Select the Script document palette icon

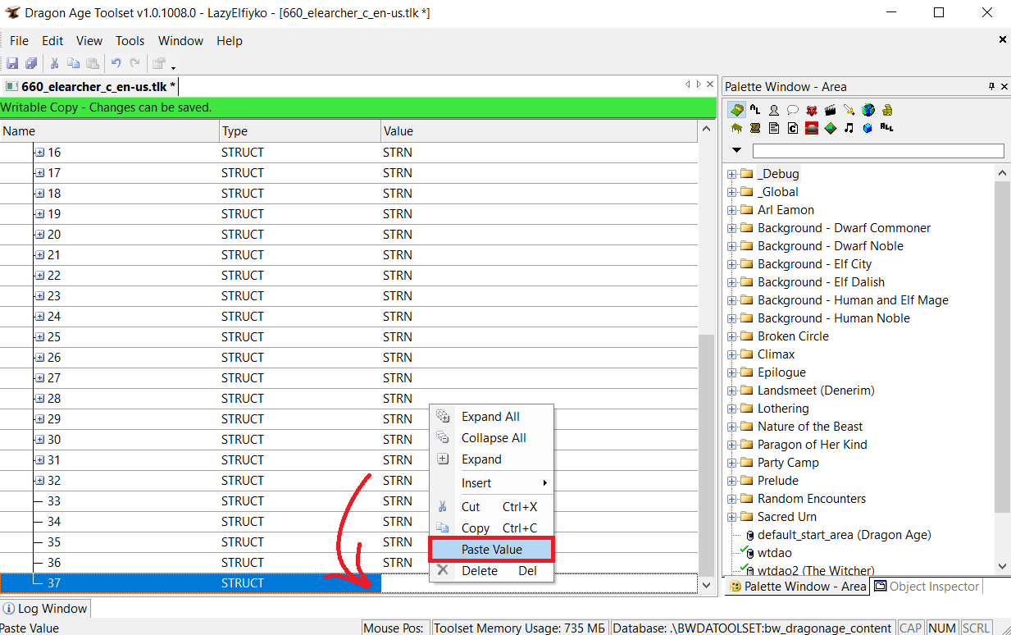774,128
